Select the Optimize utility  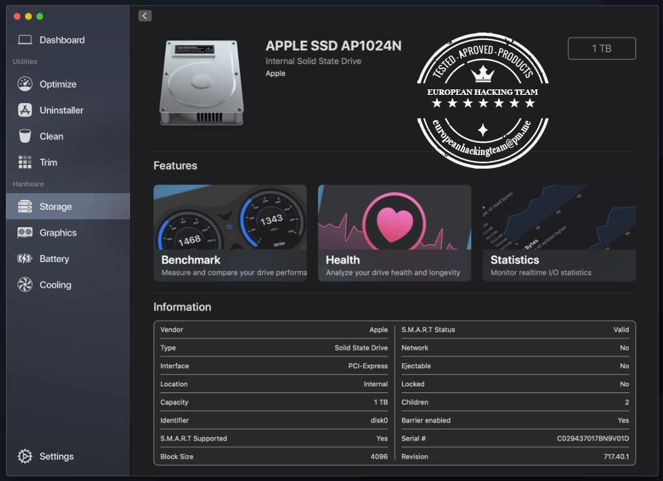pyautogui.click(x=58, y=84)
